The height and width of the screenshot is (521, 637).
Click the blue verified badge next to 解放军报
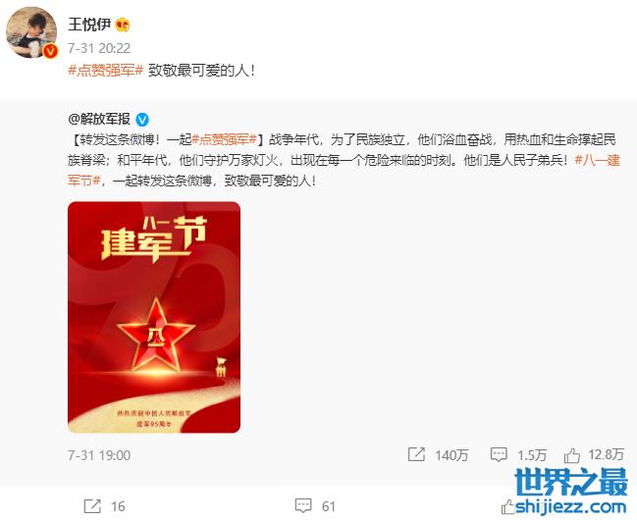click(142, 120)
